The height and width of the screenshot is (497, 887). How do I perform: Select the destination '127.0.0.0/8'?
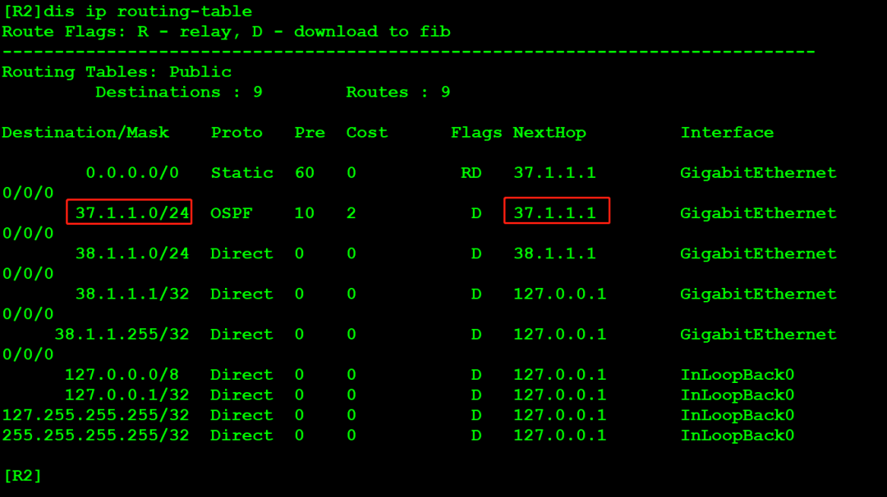pos(122,375)
